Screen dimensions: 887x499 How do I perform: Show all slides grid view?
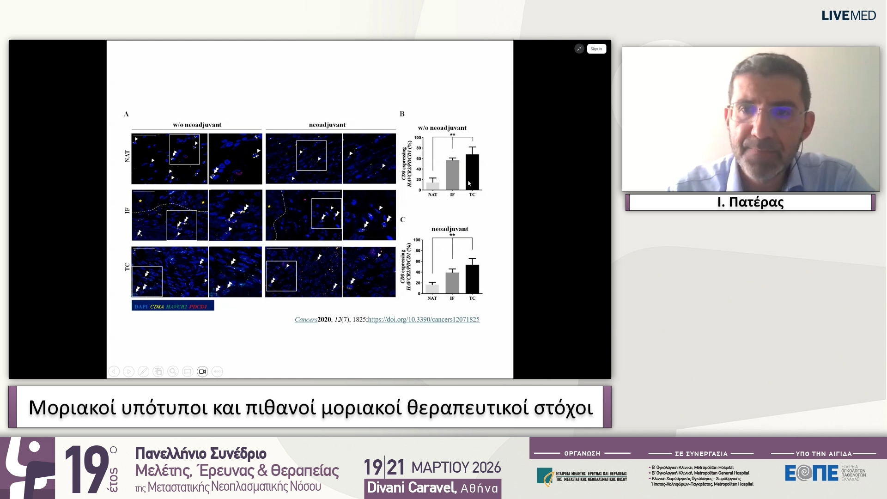tap(158, 371)
